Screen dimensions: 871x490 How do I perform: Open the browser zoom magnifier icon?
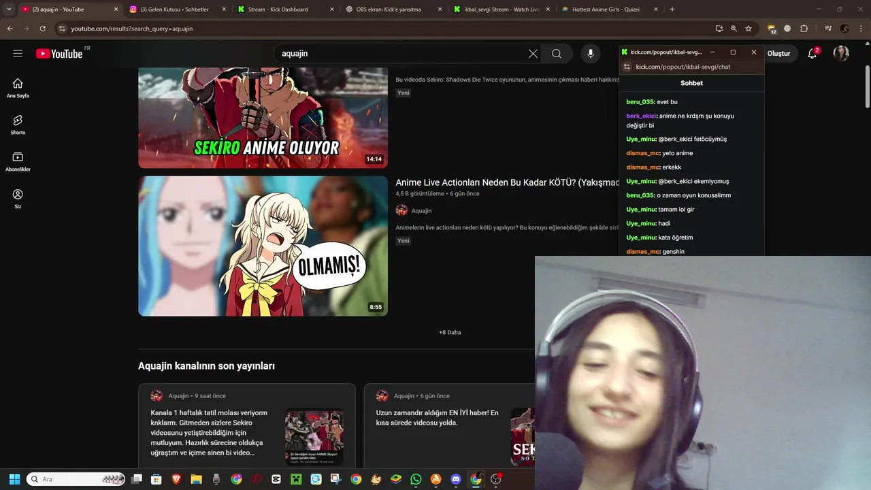click(x=734, y=29)
